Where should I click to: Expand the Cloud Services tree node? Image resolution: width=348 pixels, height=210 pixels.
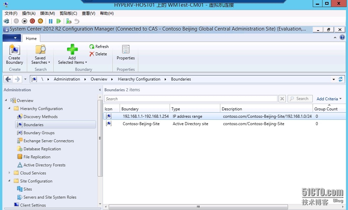9,172
